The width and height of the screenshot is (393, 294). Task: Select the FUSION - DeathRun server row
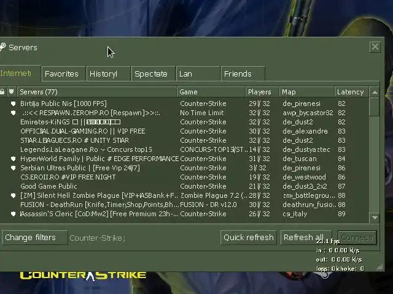point(184,205)
